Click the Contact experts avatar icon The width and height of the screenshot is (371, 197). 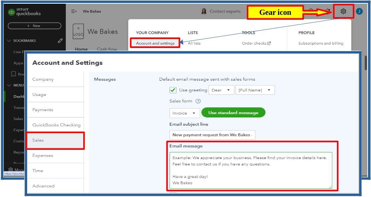(204, 12)
